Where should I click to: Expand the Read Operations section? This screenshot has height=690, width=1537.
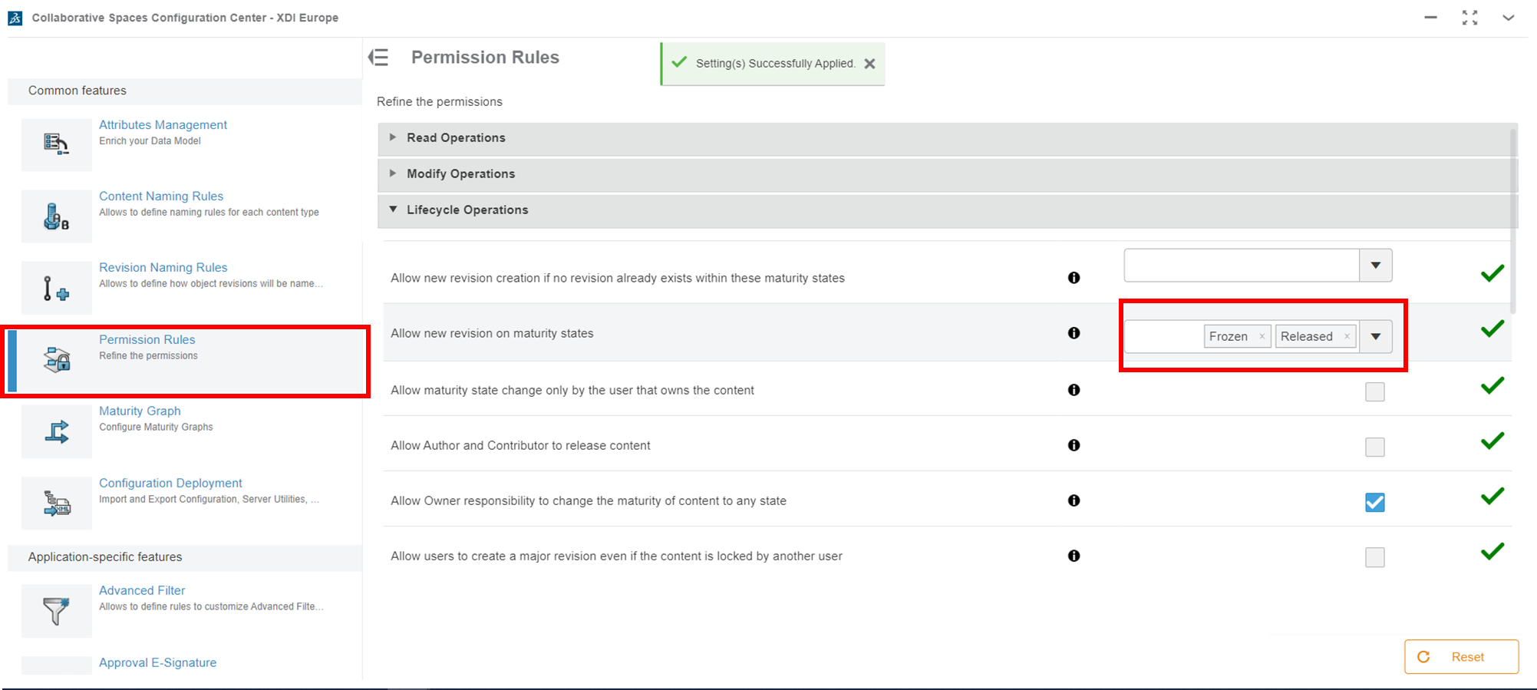click(x=456, y=138)
